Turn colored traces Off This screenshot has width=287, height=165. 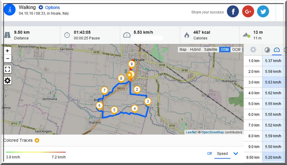click(209, 154)
